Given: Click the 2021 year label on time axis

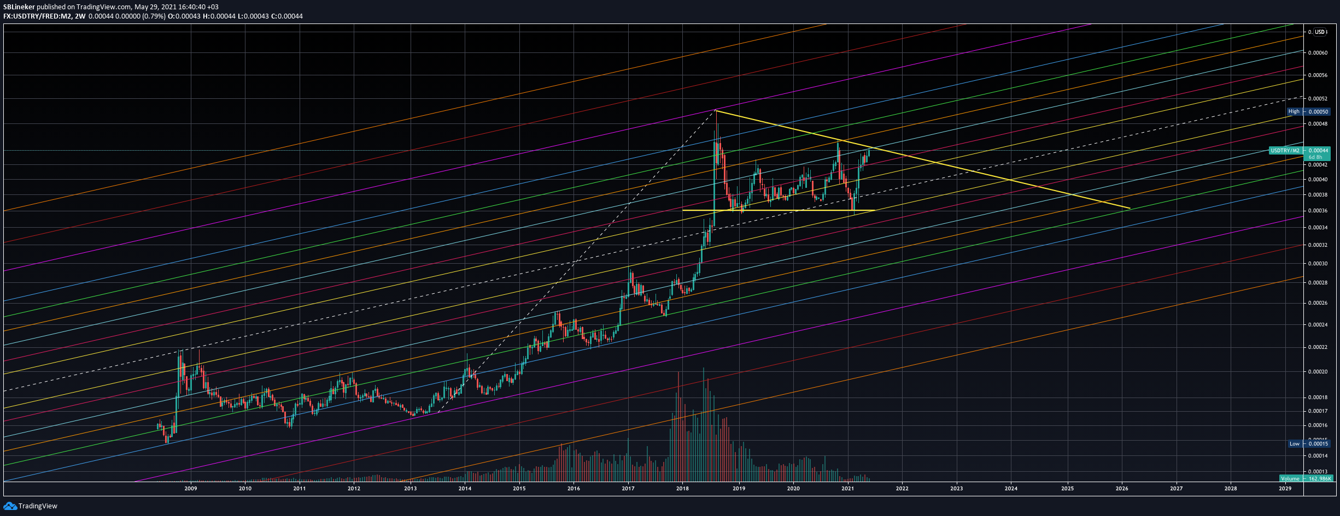Looking at the screenshot, I should 848,489.
